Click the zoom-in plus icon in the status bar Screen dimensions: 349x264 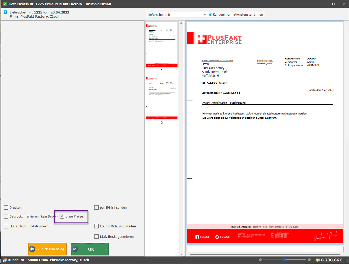click(x=309, y=260)
